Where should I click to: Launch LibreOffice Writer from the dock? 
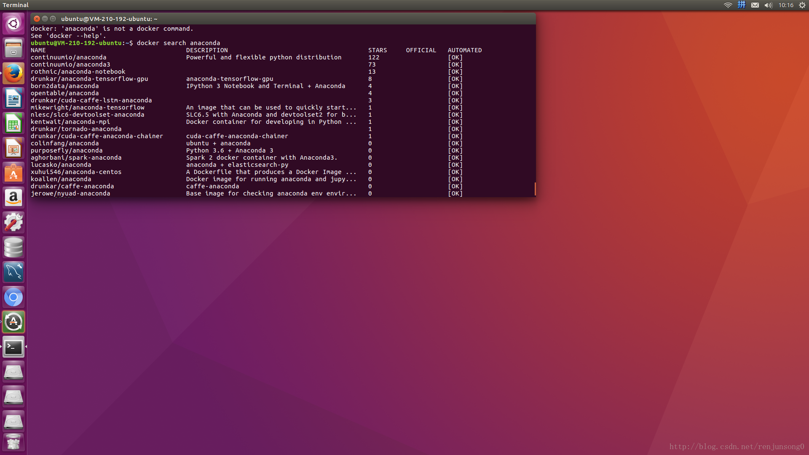point(13,99)
